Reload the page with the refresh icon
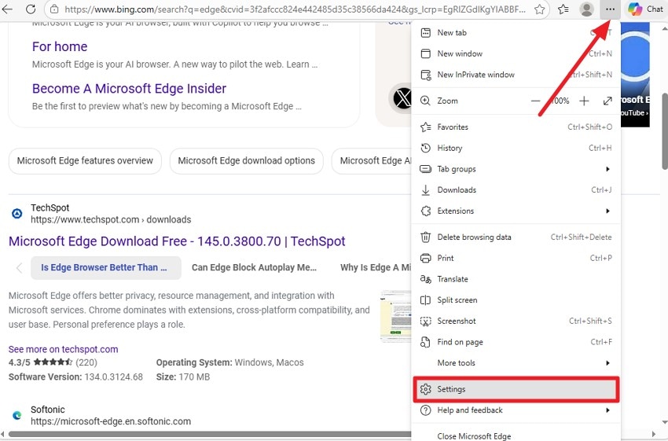Viewport: 668px width, 441px height. point(30,9)
